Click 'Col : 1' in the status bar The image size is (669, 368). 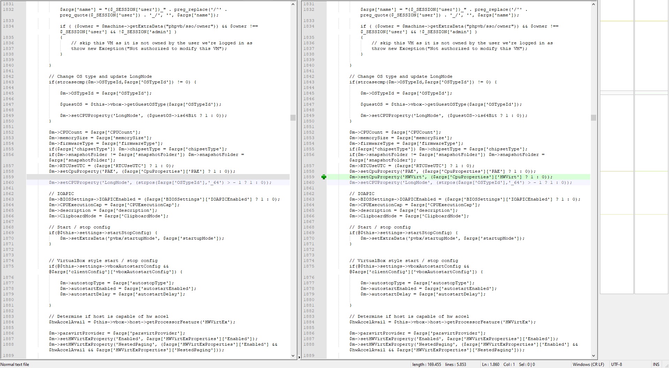coord(509,365)
